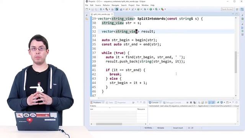Screen dimensions: 245x138
Task: Open the Problems view filter menu icon
Action: (x=133, y=102)
